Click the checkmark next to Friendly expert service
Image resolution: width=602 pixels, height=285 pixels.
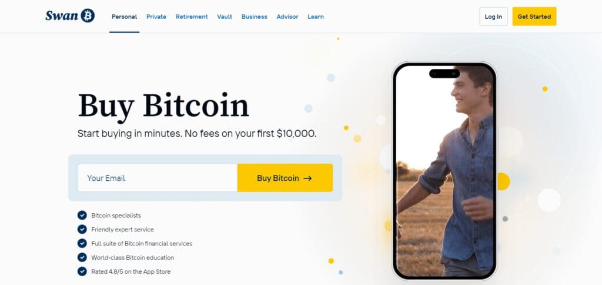tap(82, 229)
